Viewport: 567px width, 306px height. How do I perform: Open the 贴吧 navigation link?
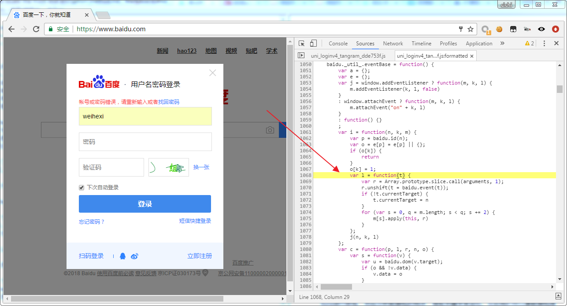pyautogui.click(x=252, y=51)
